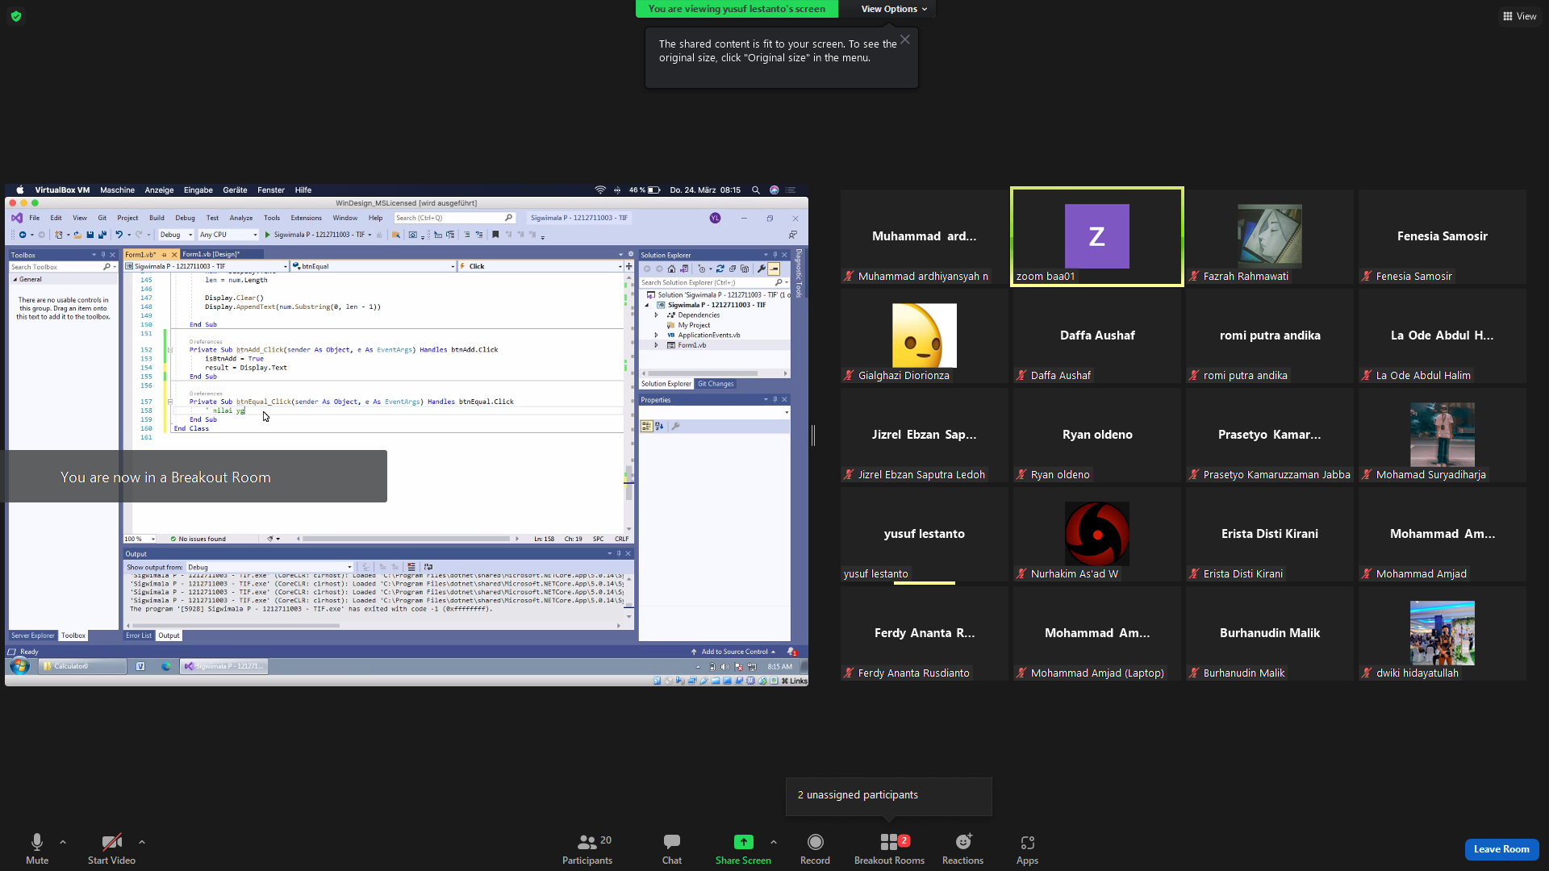Mute the microphone in Zoom
The image size is (1549, 871).
pos(37,848)
